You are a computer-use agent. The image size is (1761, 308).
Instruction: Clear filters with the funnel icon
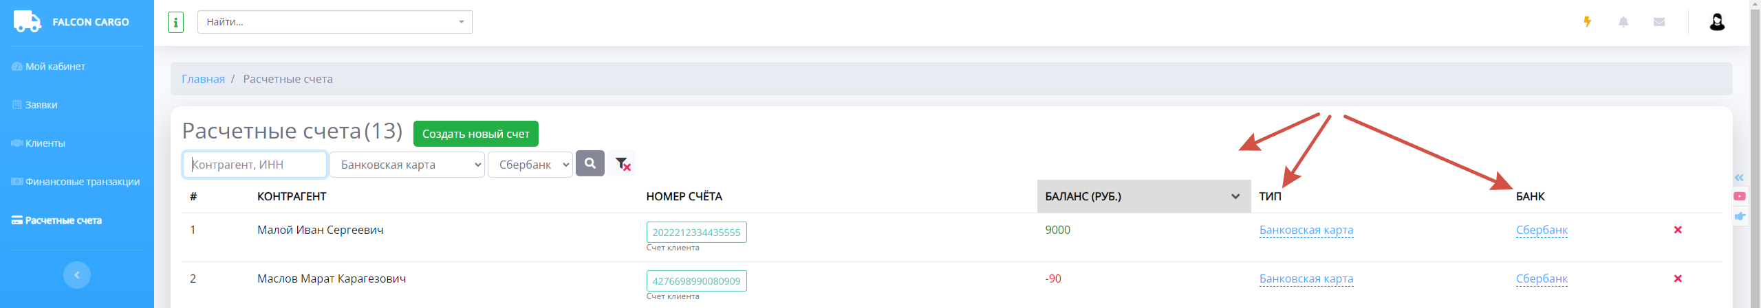[x=623, y=164]
